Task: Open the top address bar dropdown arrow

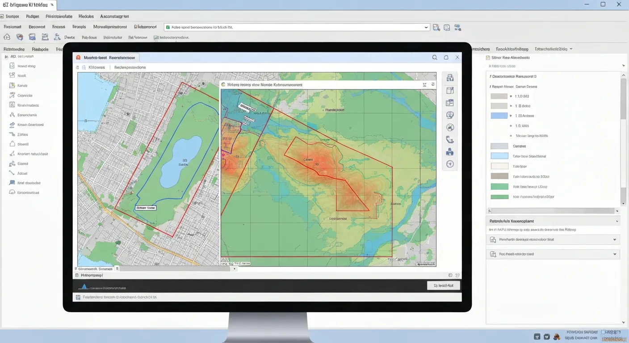Action: pos(426,27)
